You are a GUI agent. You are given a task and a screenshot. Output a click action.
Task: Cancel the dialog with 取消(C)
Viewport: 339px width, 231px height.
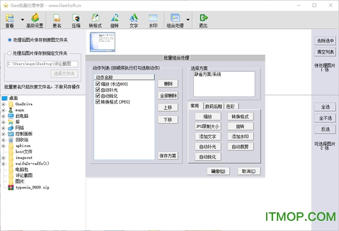click(249, 171)
